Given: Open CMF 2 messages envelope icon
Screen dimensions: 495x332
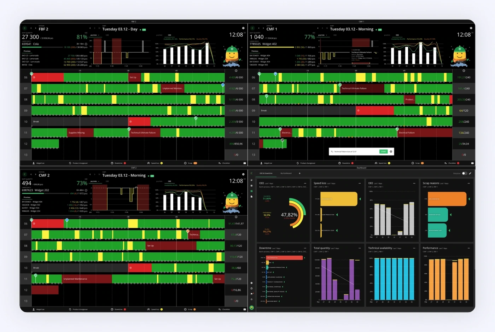Looking at the screenshot, I should 245,309.
